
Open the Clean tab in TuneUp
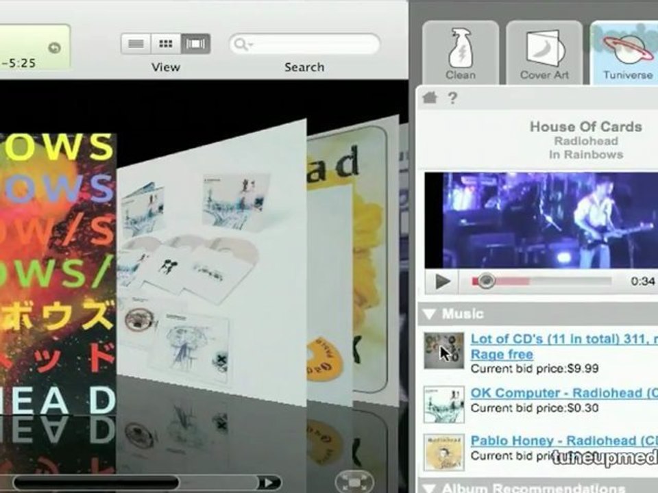461,53
